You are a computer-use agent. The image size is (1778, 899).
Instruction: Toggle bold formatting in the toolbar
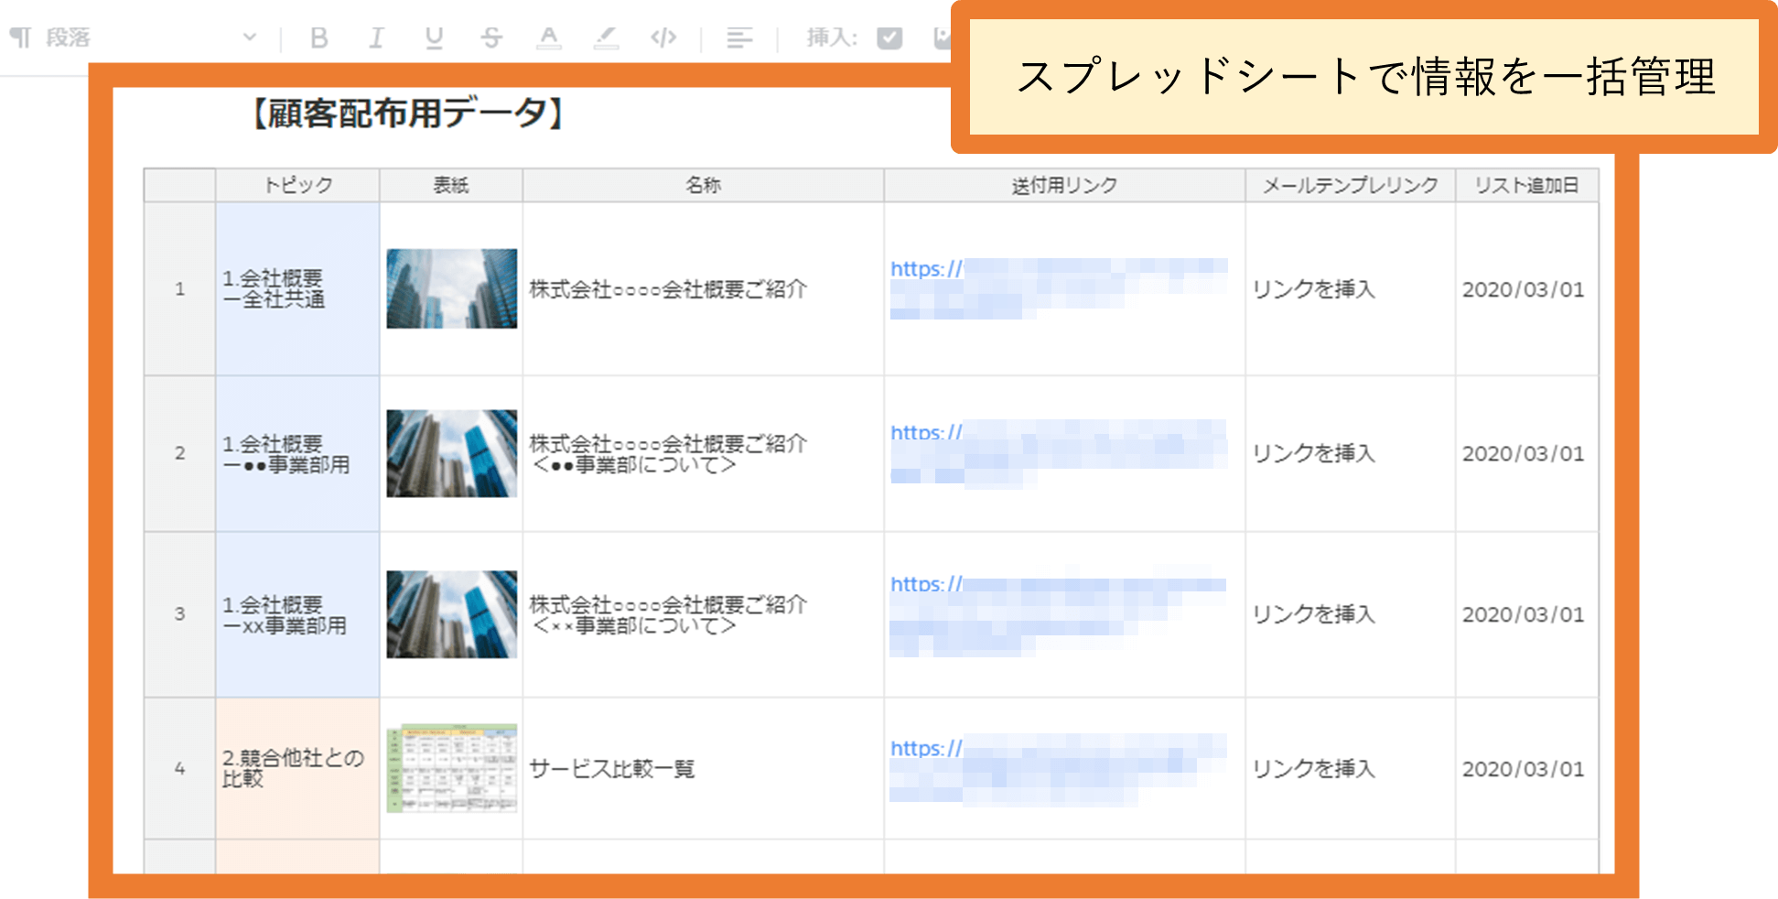click(319, 37)
